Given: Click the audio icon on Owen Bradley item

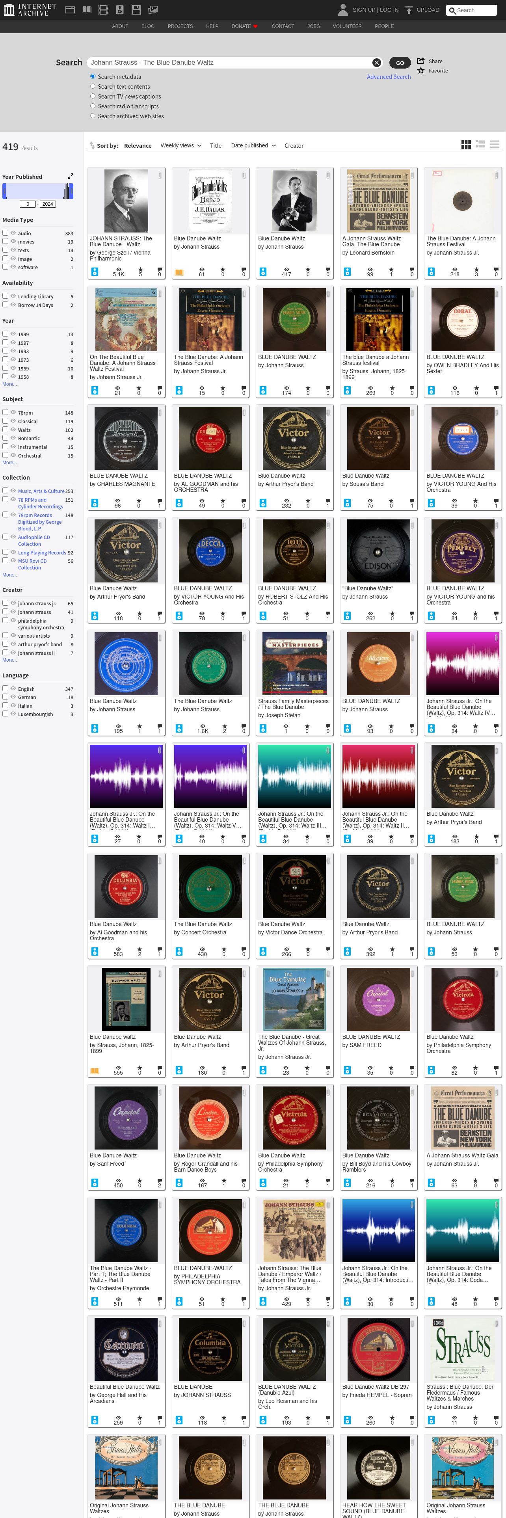Looking at the screenshot, I should (x=431, y=390).
